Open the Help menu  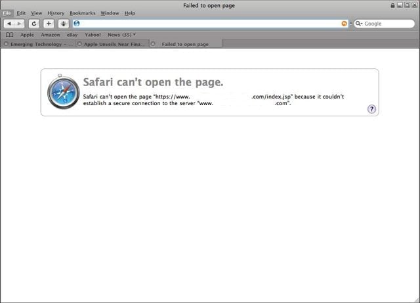coord(130,13)
